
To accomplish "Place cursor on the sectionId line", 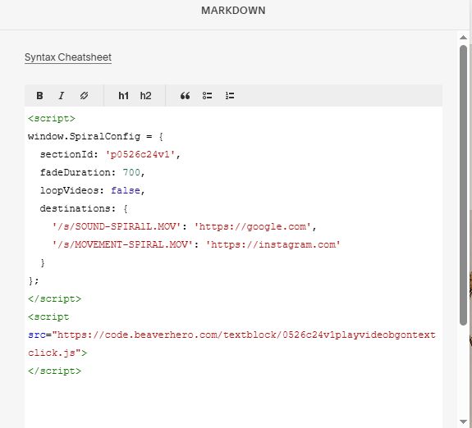I will (110, 154).
